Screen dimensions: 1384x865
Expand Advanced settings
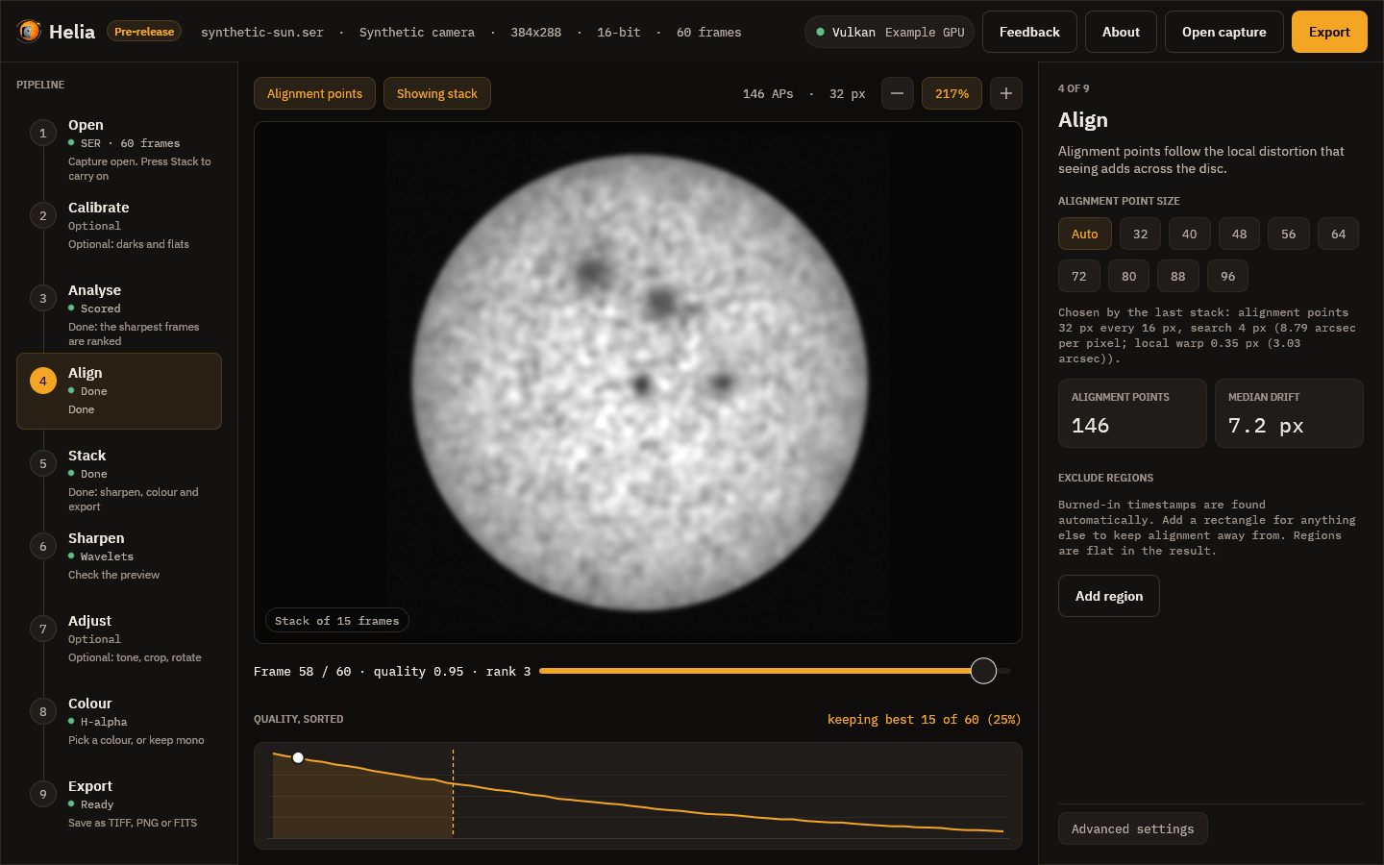pyautogui.click(x=1132, y=828)
